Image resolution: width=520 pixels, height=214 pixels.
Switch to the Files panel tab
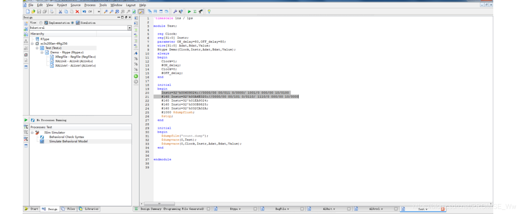[x=68, y=209]
